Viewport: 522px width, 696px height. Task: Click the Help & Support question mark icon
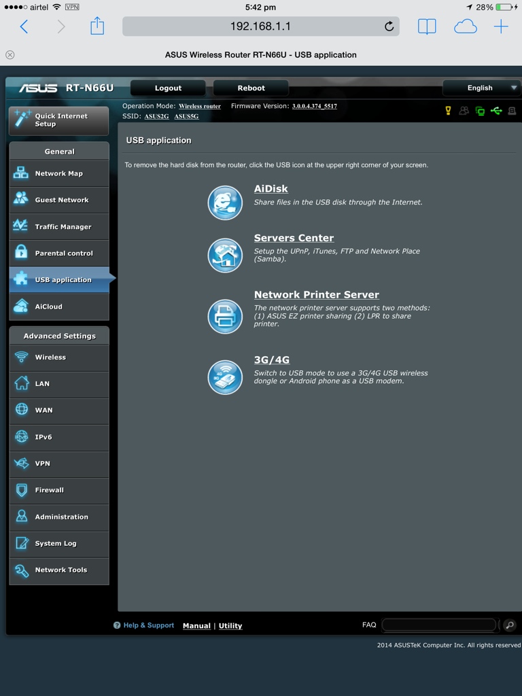(x=117, y=625)
